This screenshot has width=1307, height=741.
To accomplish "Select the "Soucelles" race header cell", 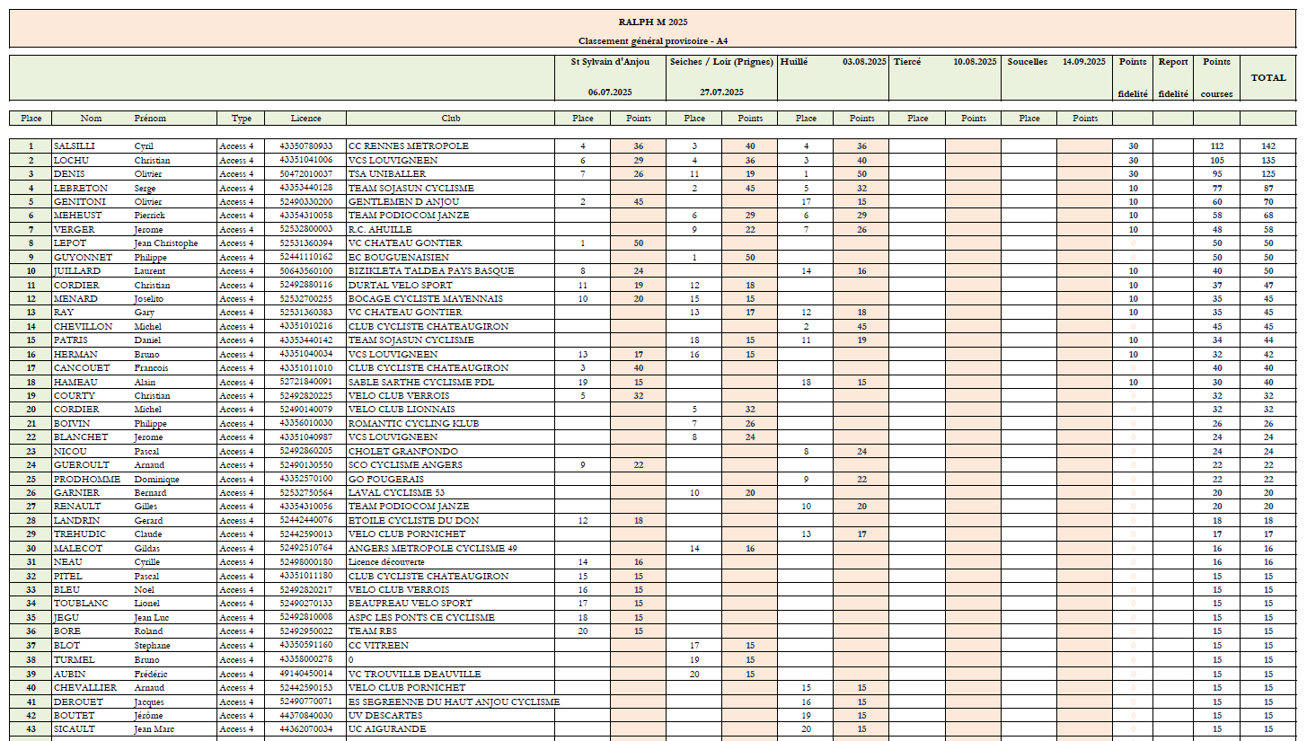I will coord(1028,62).
